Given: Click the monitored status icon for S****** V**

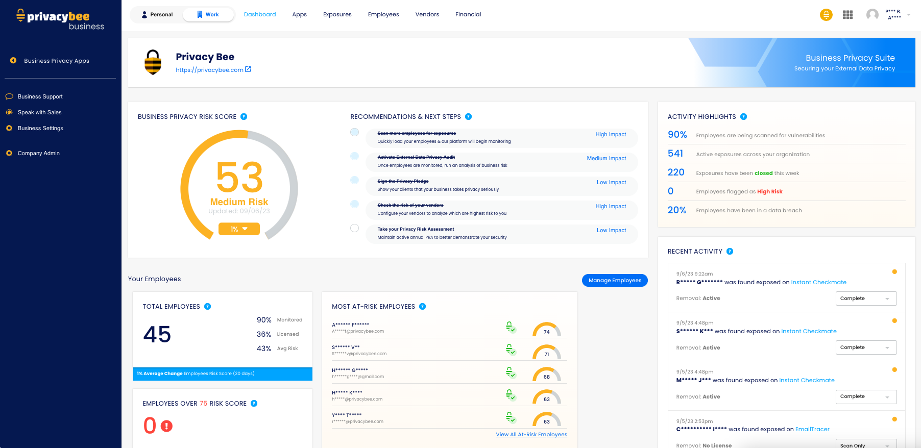Looking at the screenshot, I should pyautogui.click(x=511, y=350).
